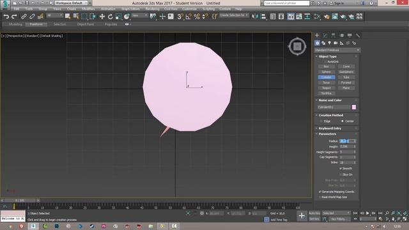The height and width of the screenshot is (230, 409).
Task: Open the Edit menu
Action: (17, 9)
